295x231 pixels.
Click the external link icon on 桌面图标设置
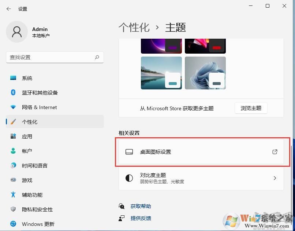275,152
